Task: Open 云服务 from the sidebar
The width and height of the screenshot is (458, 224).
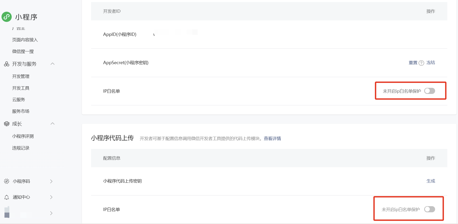Action: click(x=19, y=100)
